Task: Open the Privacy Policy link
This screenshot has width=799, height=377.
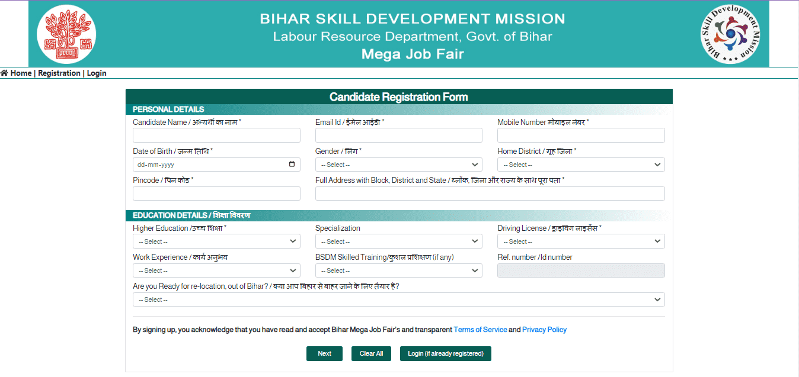Action: click(544, 330)
